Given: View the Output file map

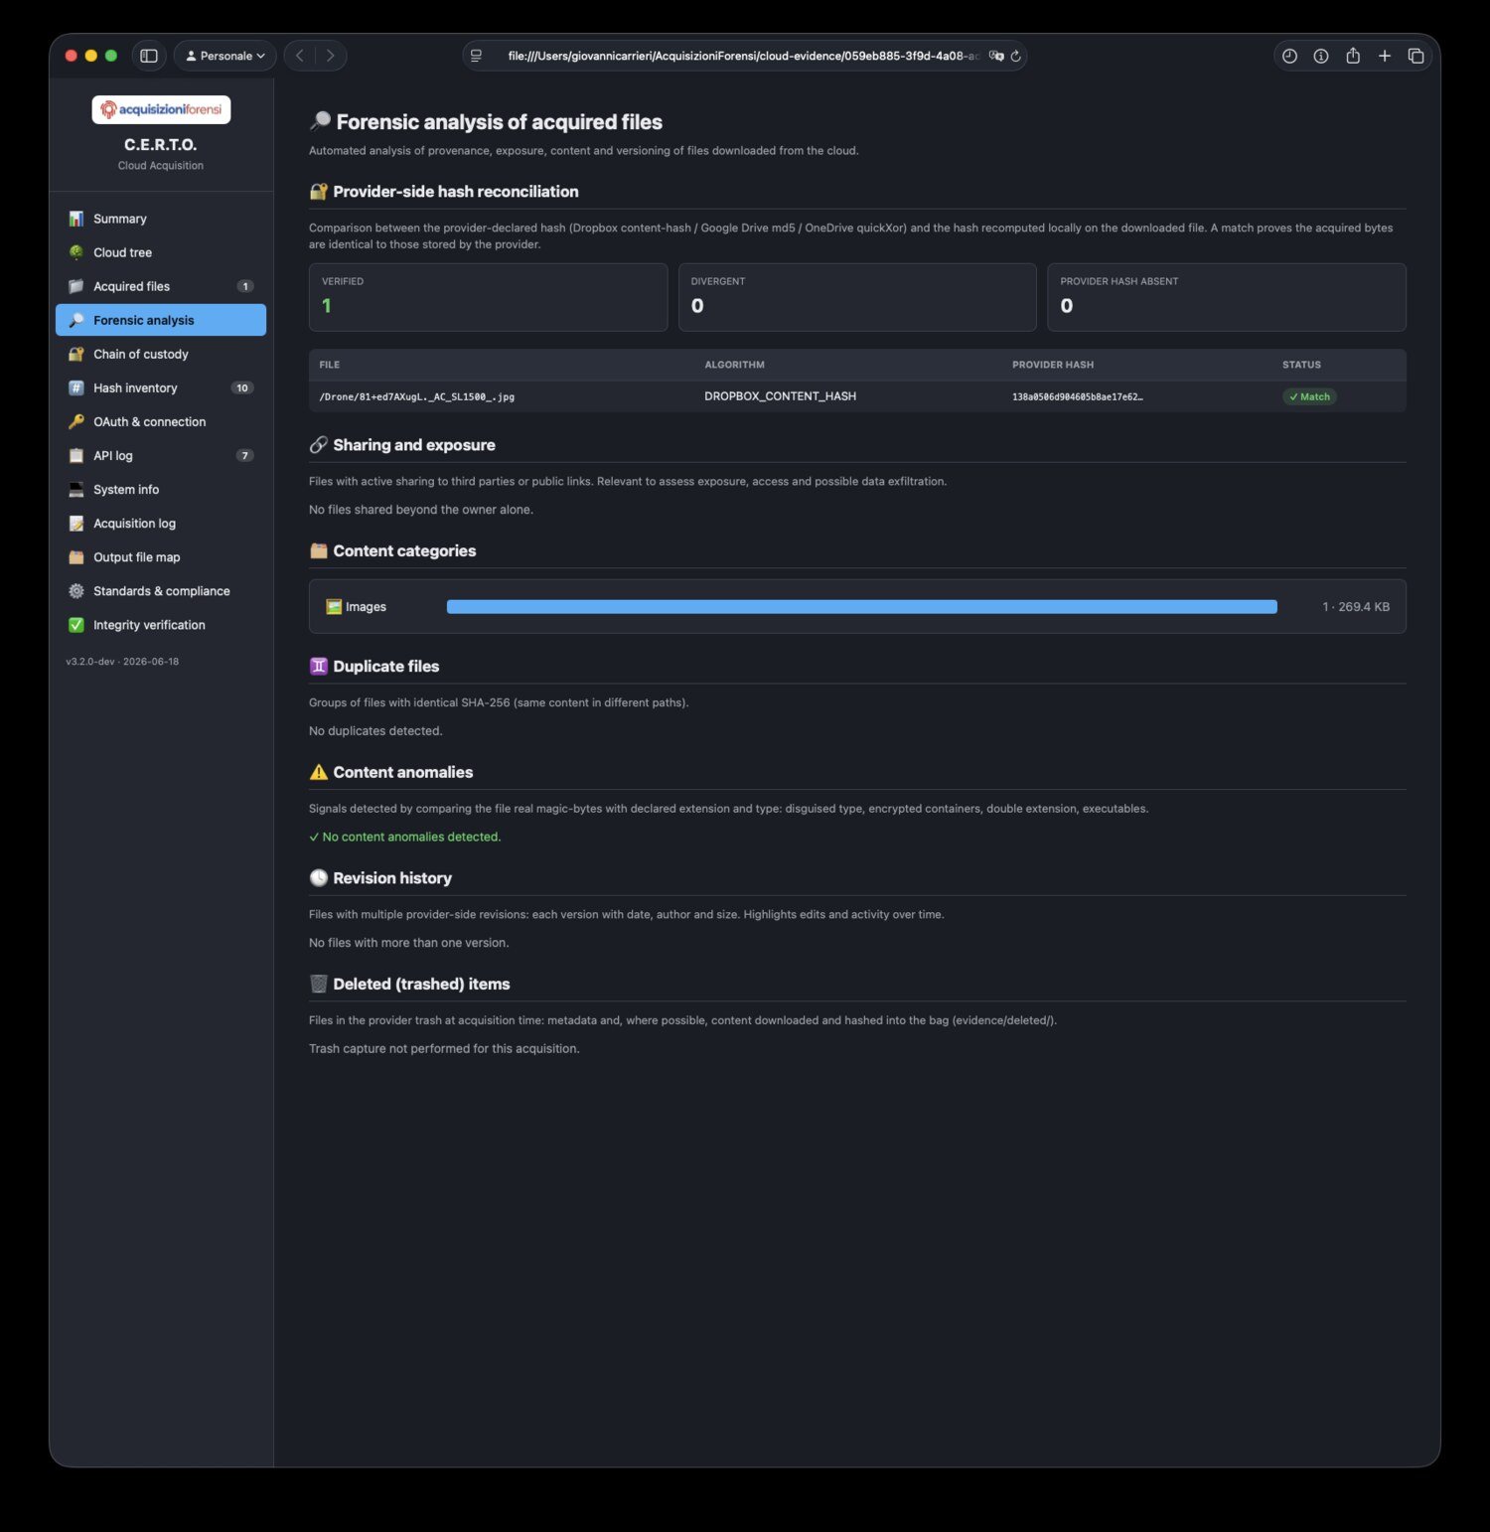Looking at the screenshot, I should tap(161, 557).
